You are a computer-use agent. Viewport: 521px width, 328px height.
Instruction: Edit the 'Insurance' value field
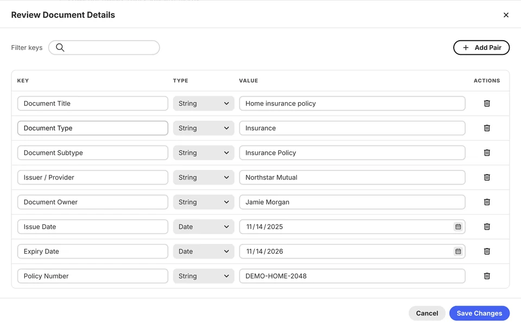coord(352,128)
